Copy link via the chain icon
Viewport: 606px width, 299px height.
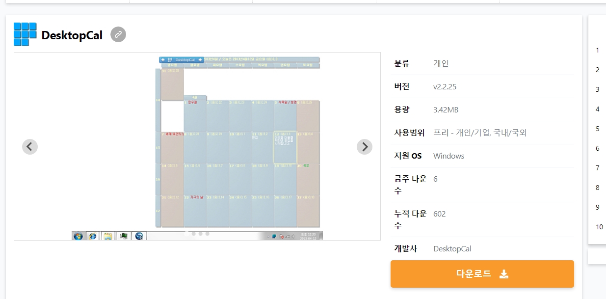(x=118, y=34)
